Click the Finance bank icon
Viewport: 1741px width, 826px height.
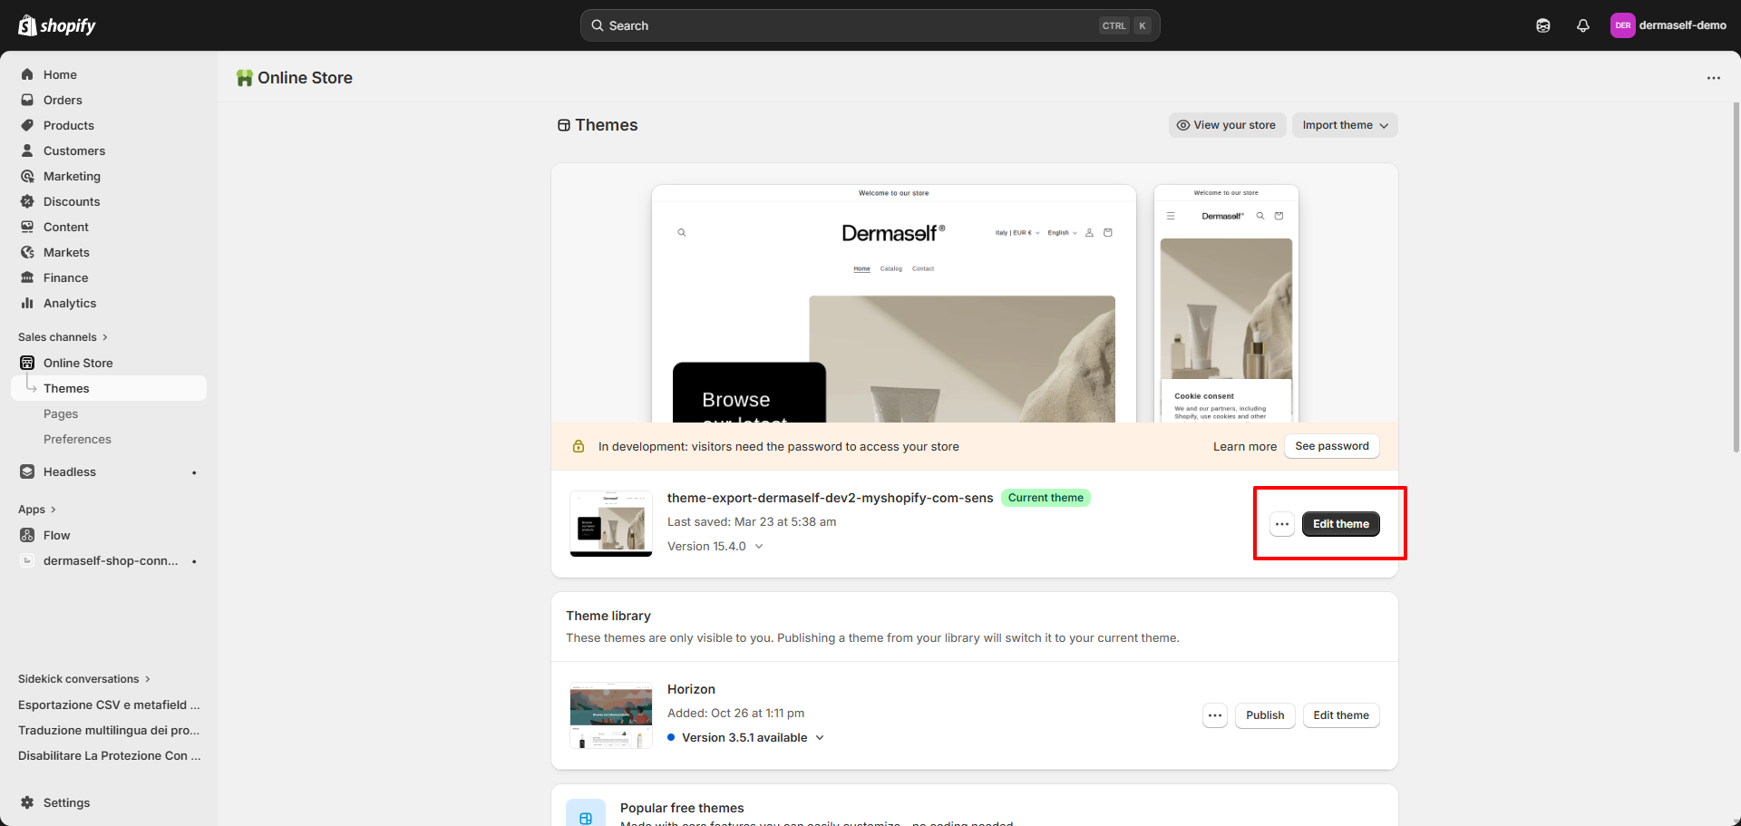coord(27,277)
